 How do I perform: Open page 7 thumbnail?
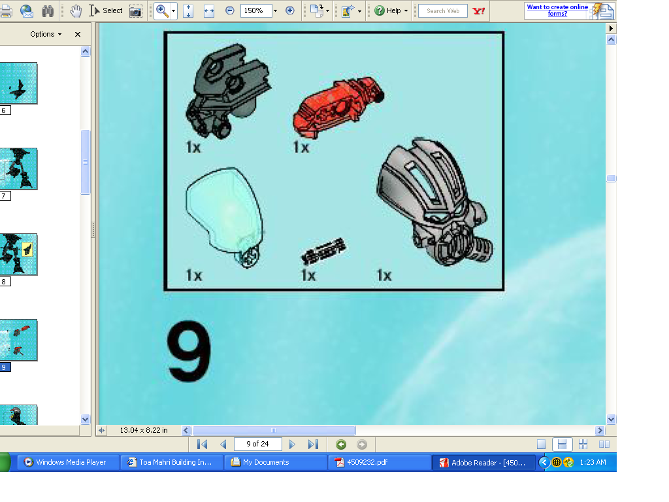tap(18, 169)
